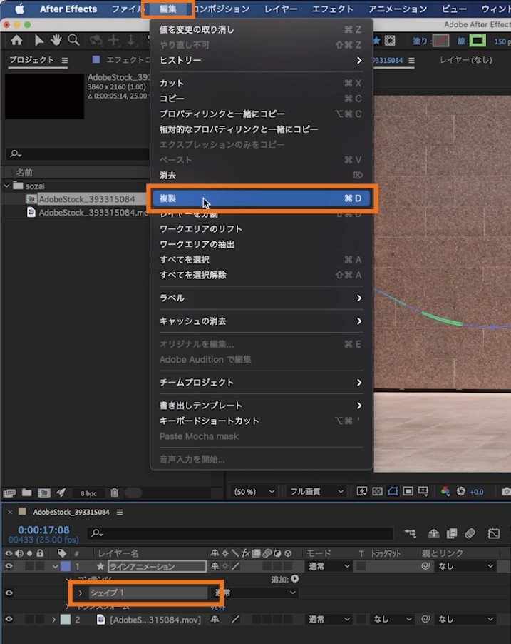Hide layer 2 with its eye icon

[x=9, y=619]
